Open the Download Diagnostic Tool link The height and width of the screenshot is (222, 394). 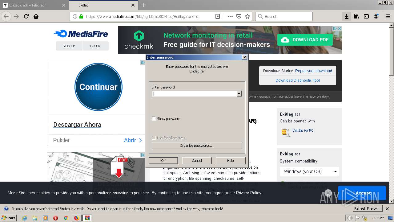pyautogui.click(x=298, y=80)
